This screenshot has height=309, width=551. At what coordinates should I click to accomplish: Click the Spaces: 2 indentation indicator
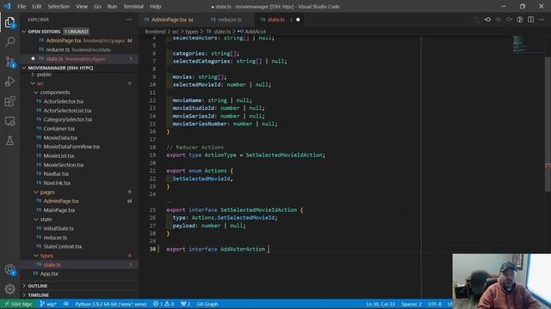[412, 304]
